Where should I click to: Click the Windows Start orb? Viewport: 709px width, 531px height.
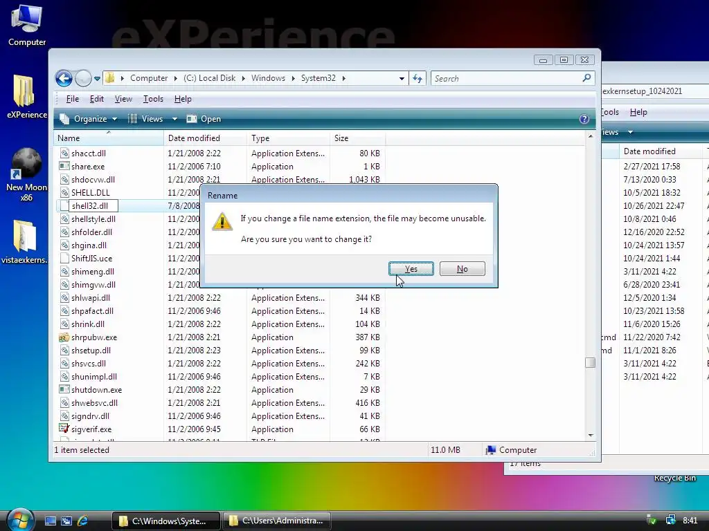[x=21, y=520]
